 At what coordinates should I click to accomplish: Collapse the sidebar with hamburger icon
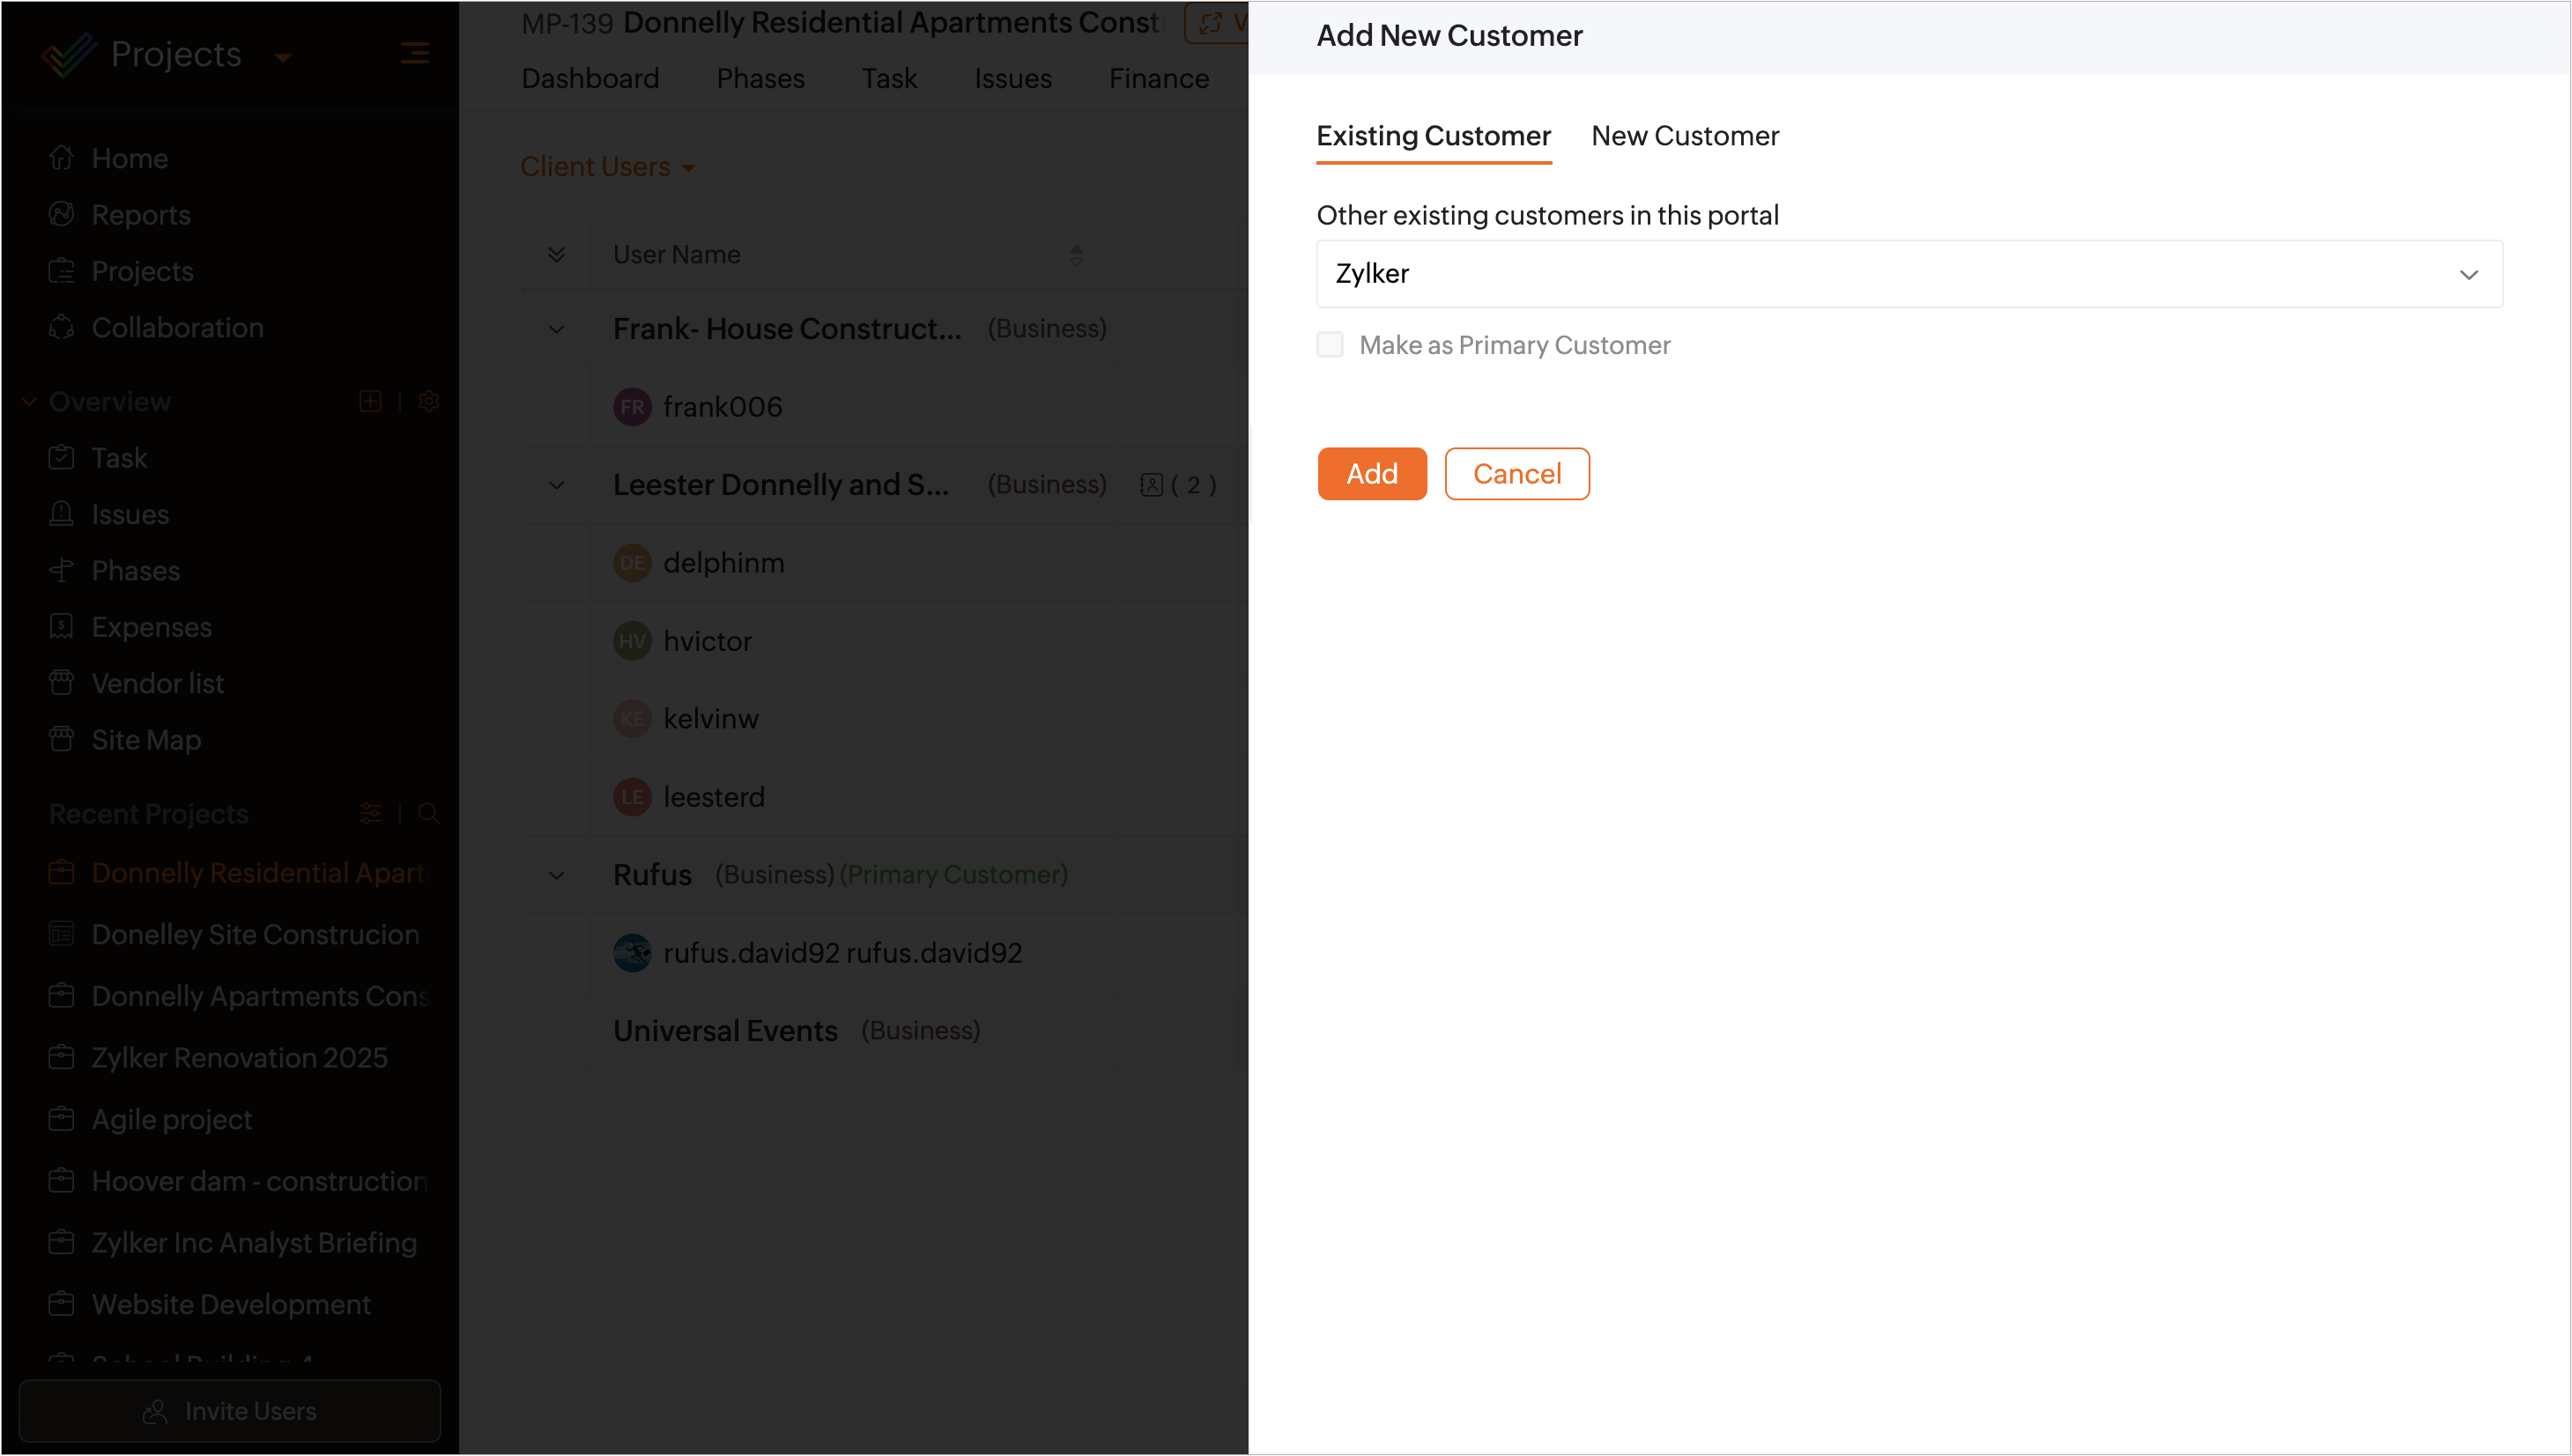(415, 53)
